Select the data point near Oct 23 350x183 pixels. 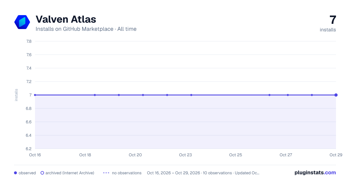(191, 95)
